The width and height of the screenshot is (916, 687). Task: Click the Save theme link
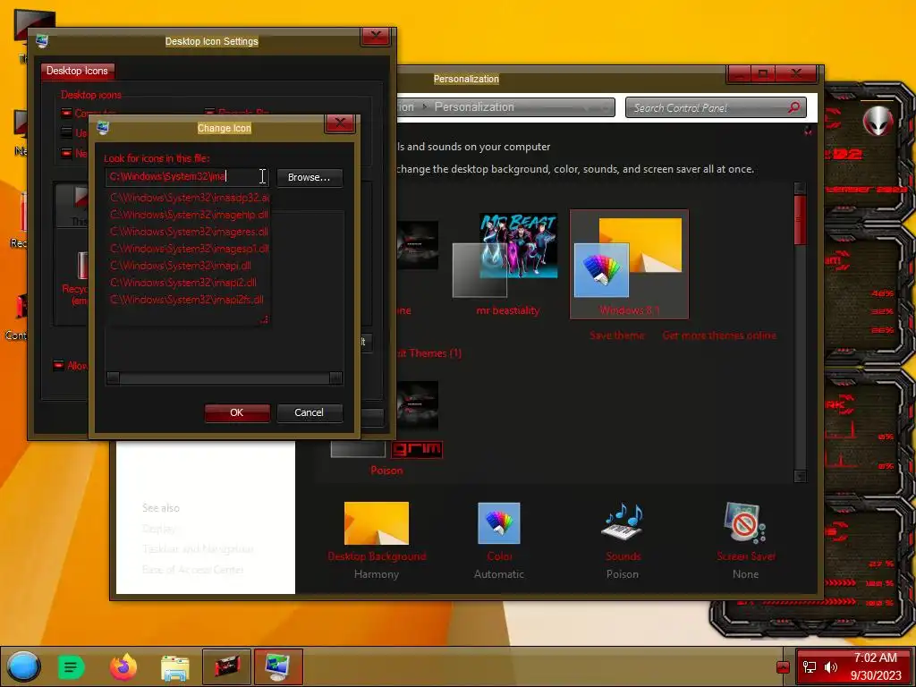pyautogui.click(x=617, y=335)
